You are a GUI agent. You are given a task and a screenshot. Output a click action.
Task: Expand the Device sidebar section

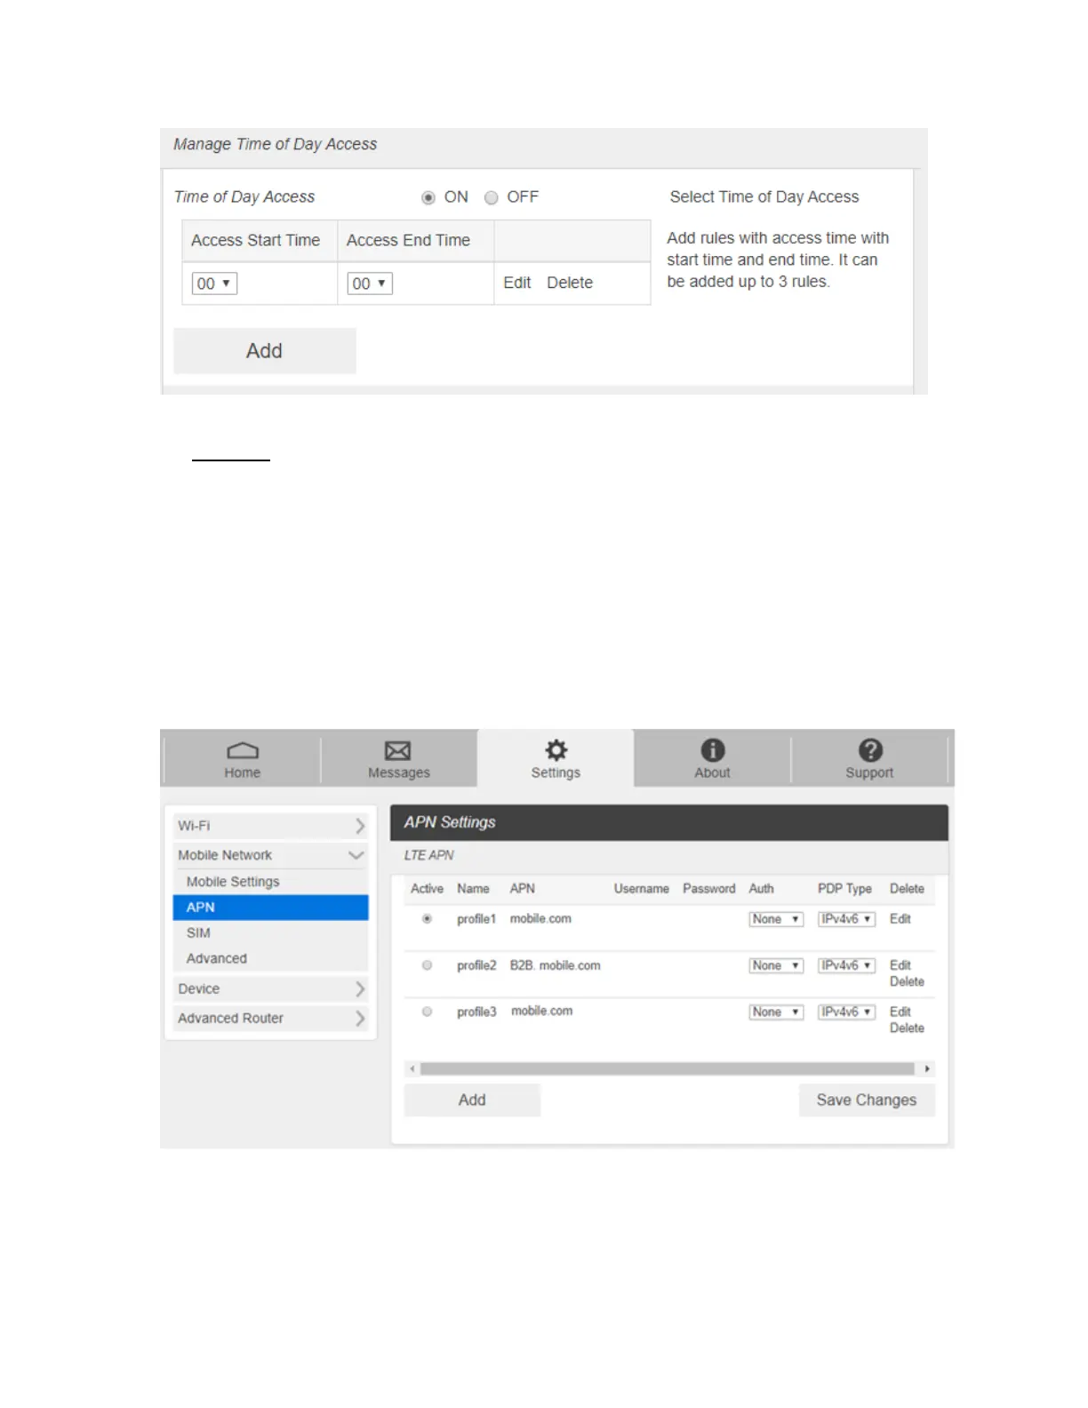(270, 988)
